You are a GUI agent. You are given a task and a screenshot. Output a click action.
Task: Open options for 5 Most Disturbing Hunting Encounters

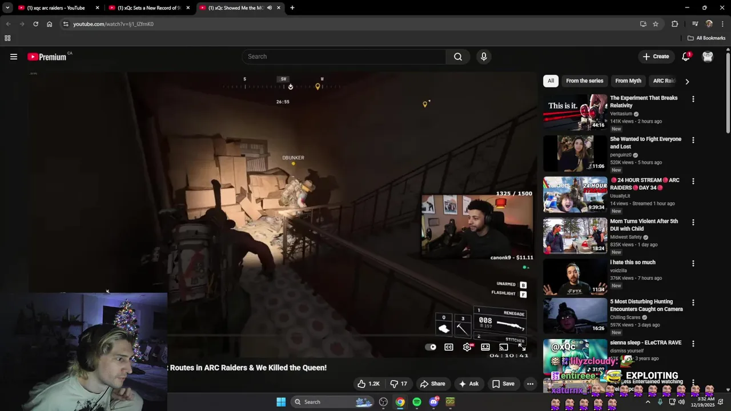click(x=693, y=303)
